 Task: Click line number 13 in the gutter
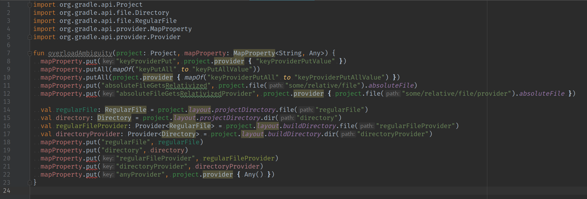coord(7,102)
